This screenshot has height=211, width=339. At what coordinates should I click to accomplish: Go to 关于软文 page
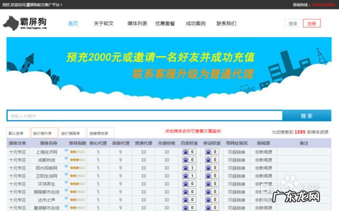pos(104,23)
